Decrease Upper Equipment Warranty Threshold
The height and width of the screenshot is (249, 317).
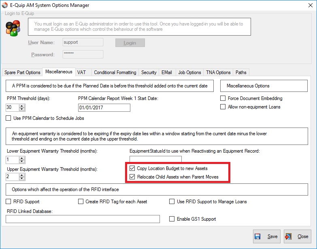22,179
